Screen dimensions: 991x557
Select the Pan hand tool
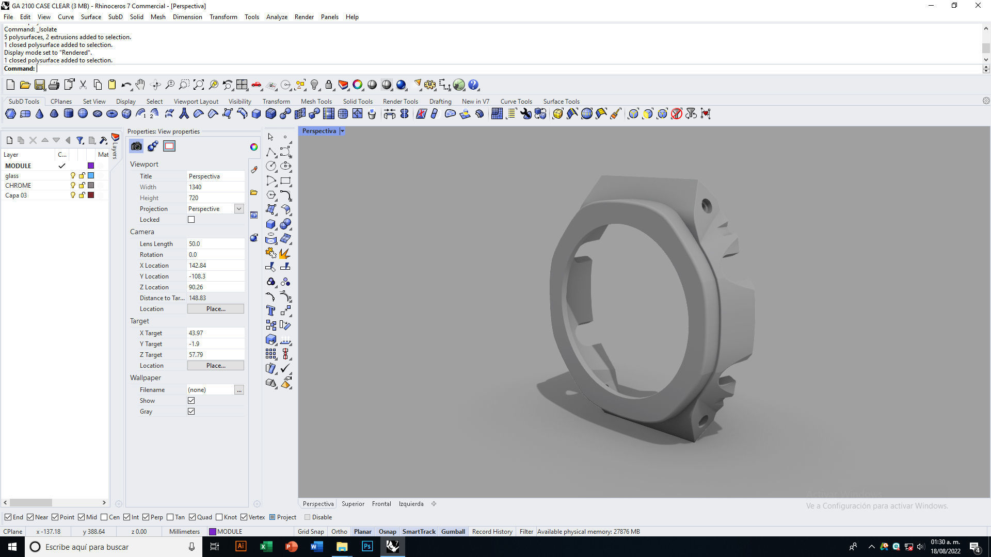(140, 85)
